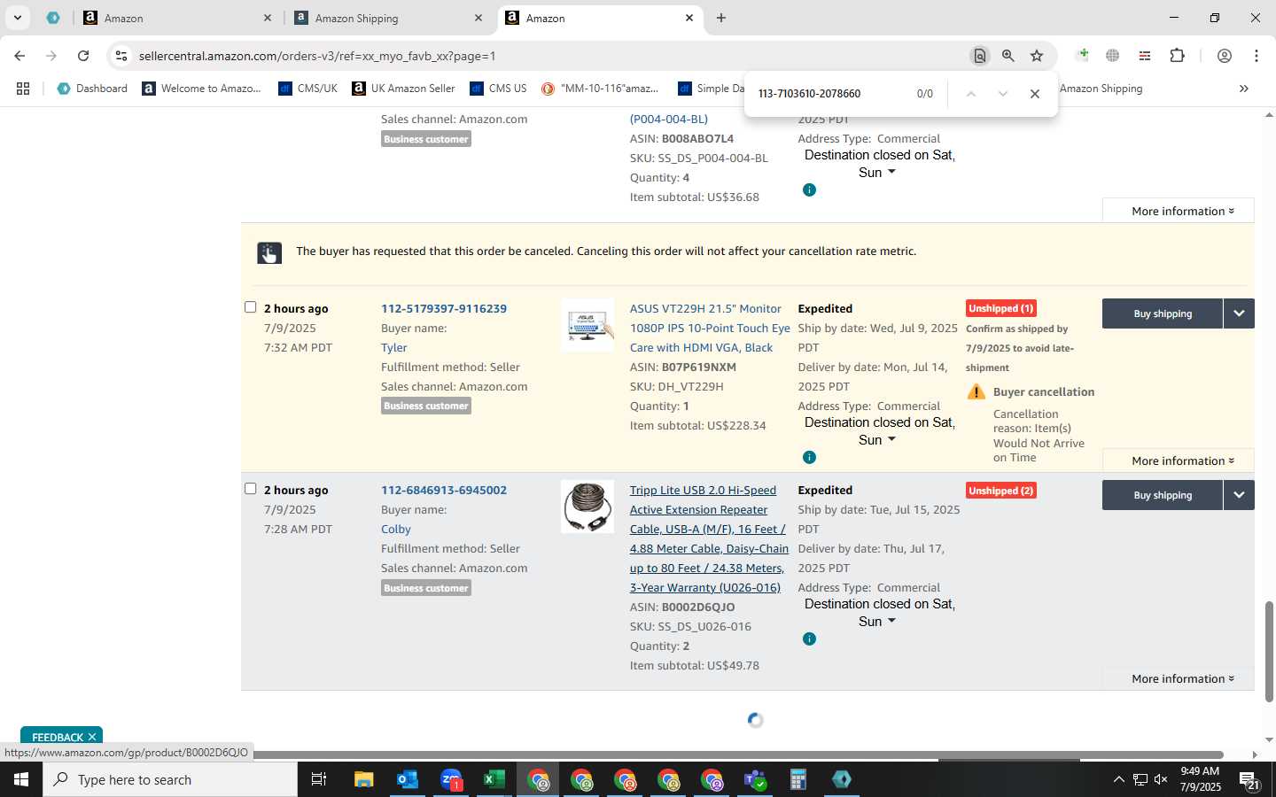Expand Destination closed dropdown for ASUS order
Viewport: 1276px width, 797px height.
pyautogui.click(x=891, y=439)
